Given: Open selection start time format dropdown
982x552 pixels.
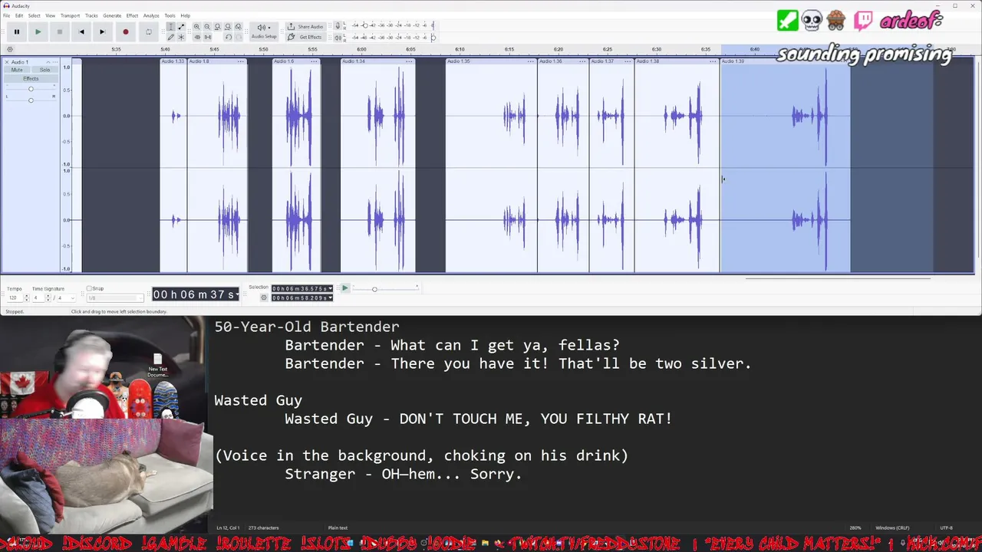Looking at the screenshot, I should (x=331, y=288).
